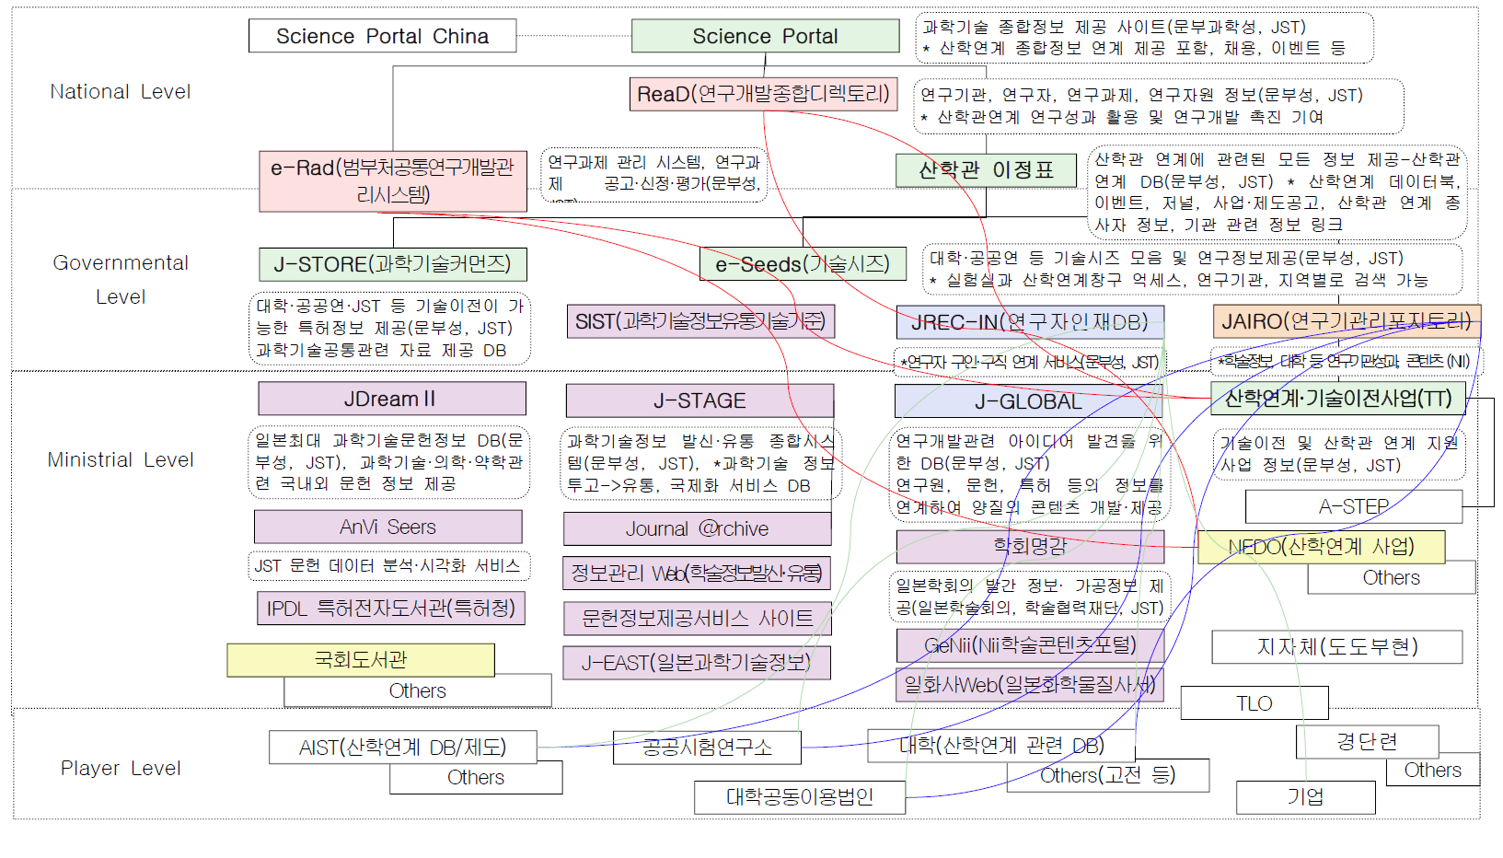The image size is (1503, 858).
Task: Click the e-Seeds description about 기술시즈 모음
Action: (1193, 269)
